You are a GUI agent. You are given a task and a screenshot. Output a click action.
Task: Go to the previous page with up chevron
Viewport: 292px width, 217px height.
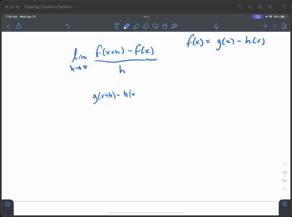[284, 164]
